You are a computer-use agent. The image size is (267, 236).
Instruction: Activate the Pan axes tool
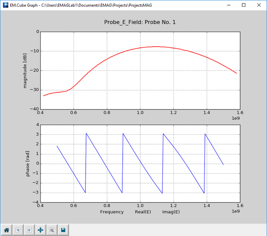(x=40, y=230)
